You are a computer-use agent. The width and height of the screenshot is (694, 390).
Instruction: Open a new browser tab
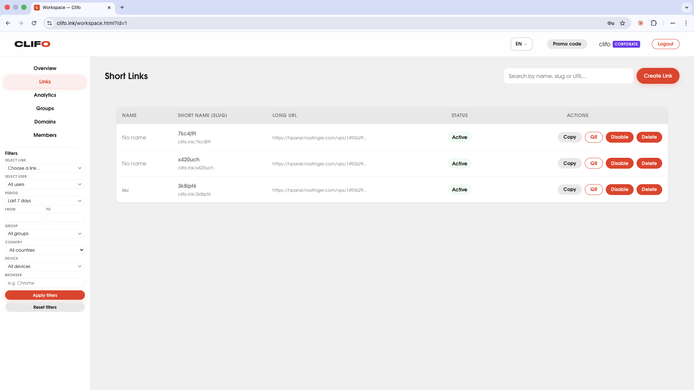[122, 7]
